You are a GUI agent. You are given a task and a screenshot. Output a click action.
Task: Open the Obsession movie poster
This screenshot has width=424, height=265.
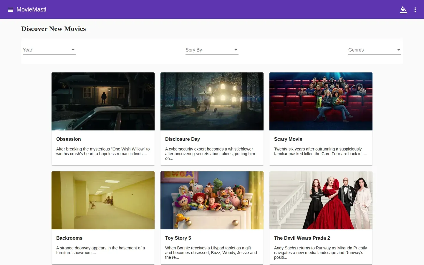point(103,101)
